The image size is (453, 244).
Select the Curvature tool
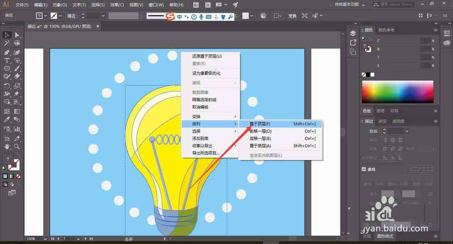point(17,53)
